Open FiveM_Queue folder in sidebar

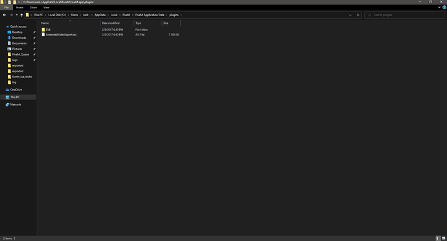[21, 54]
